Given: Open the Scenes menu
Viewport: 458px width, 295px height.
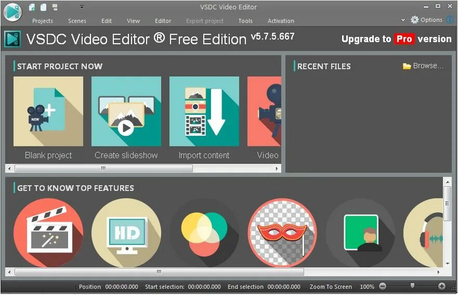Looking at the screenshot, I should (x=77, y=21).
